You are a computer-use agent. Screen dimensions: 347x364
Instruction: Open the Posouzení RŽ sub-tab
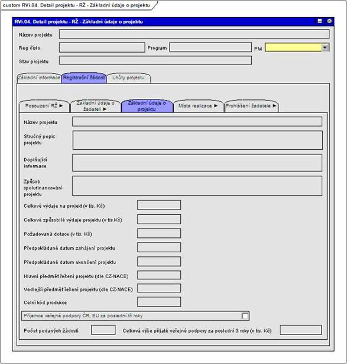(44, 106)
